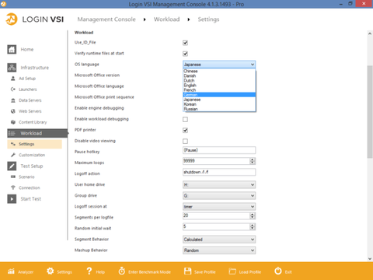Select English in the language list
373x280 pixels.
tap(219, 86)
